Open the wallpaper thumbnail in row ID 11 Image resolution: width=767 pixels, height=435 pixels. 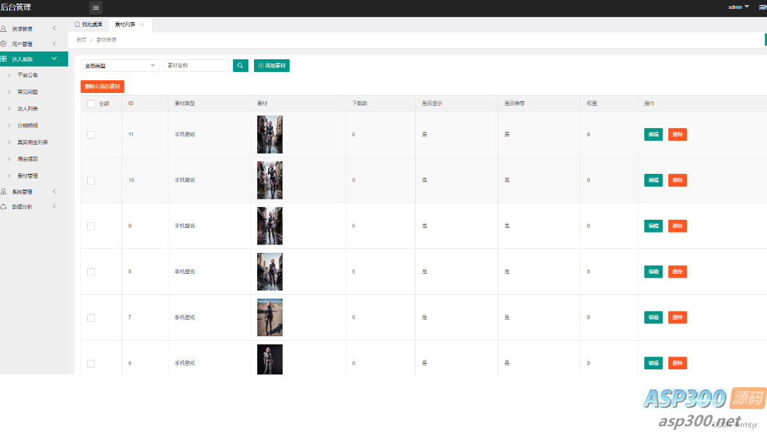coord(270,134)
